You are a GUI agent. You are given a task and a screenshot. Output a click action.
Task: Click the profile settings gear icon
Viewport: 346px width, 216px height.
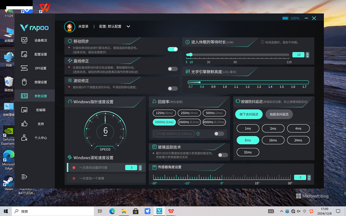(25, 54)
